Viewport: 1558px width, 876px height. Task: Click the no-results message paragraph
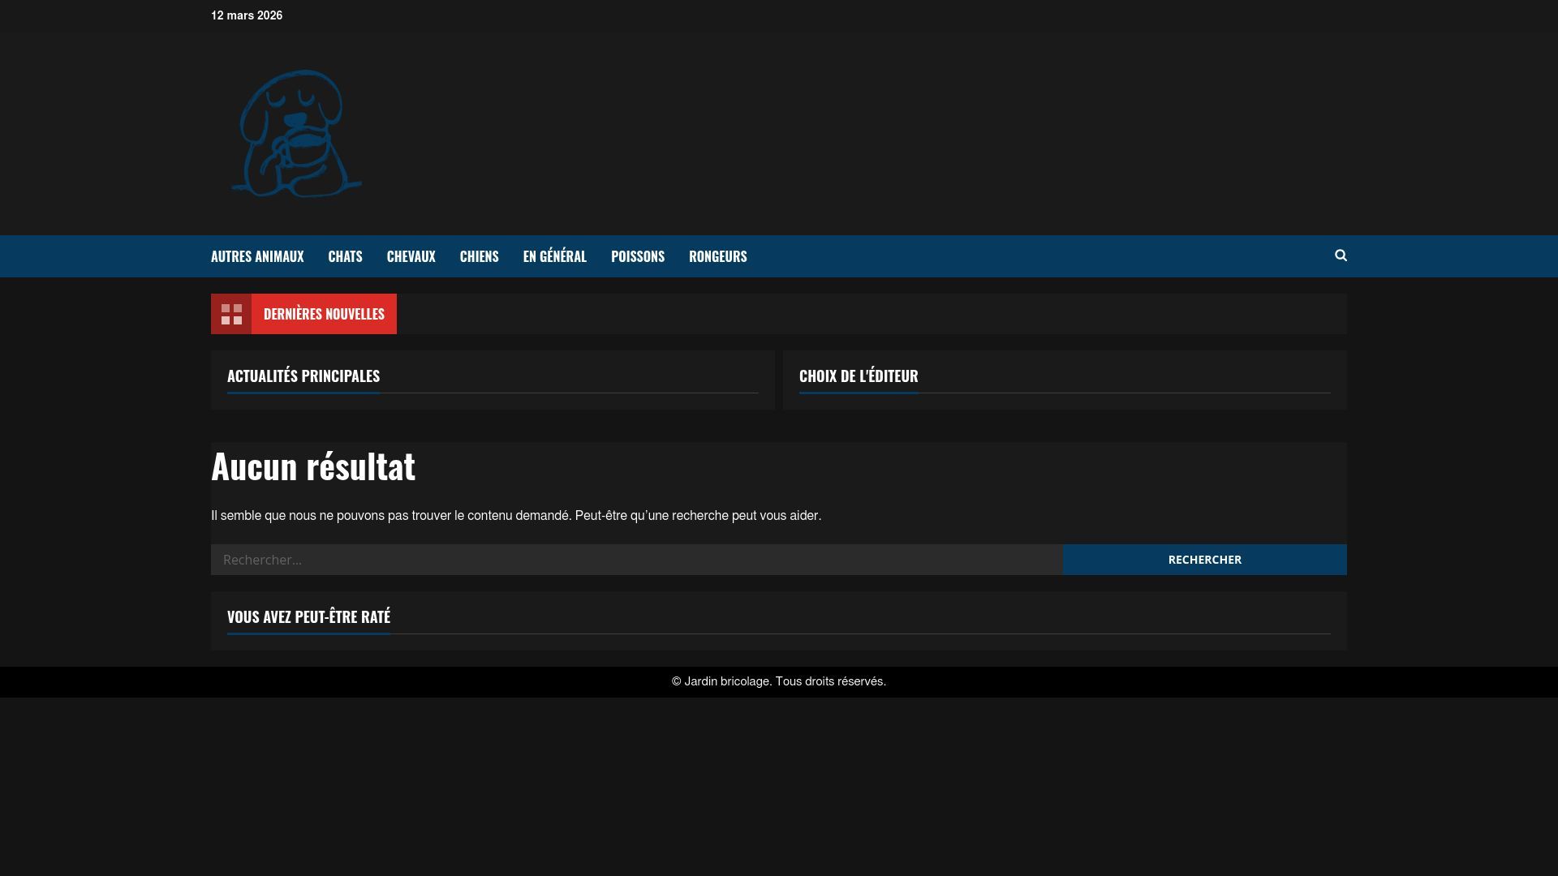pos(516,516)
